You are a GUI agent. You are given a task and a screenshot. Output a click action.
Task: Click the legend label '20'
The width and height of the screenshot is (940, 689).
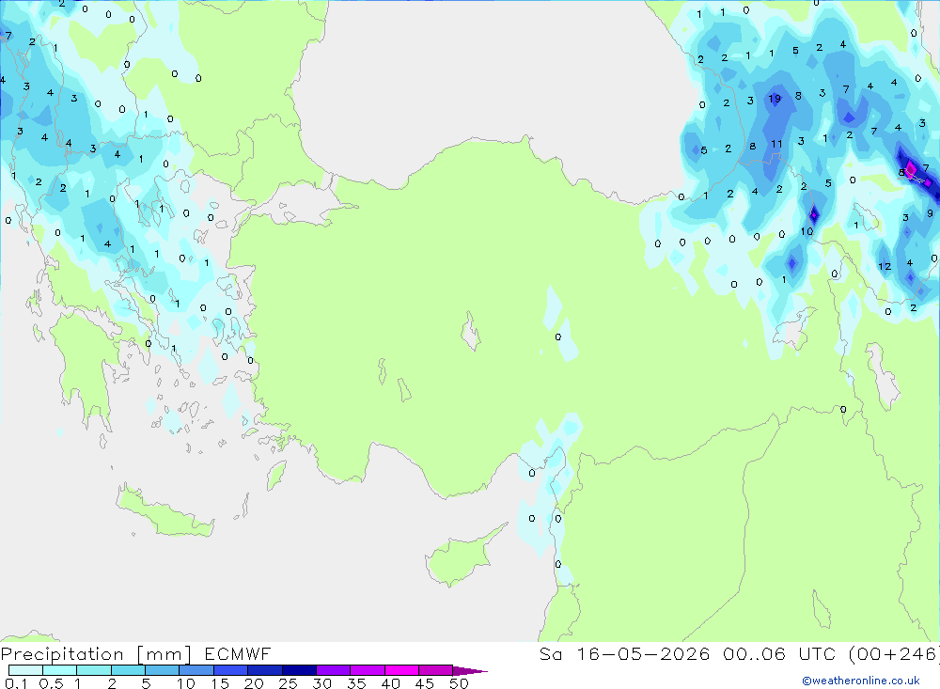click(x=254, y=683)
